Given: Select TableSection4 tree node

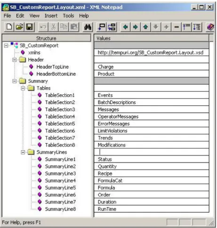Looking at the screenshot, I should [x=60, y=116].
